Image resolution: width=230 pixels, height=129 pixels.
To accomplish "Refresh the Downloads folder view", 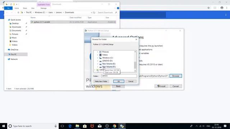I will [x=94, y=13].
